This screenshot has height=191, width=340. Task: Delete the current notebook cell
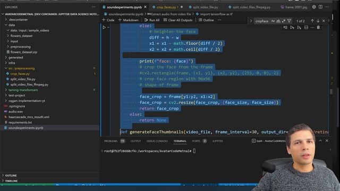click(x=318, y=28)
